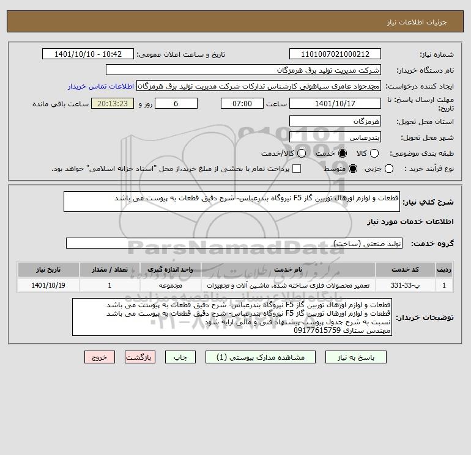Click the service group field تولید صنعتی
Image resolution: width=471 pixels, height=455 pixels.
tap(234, 243)
